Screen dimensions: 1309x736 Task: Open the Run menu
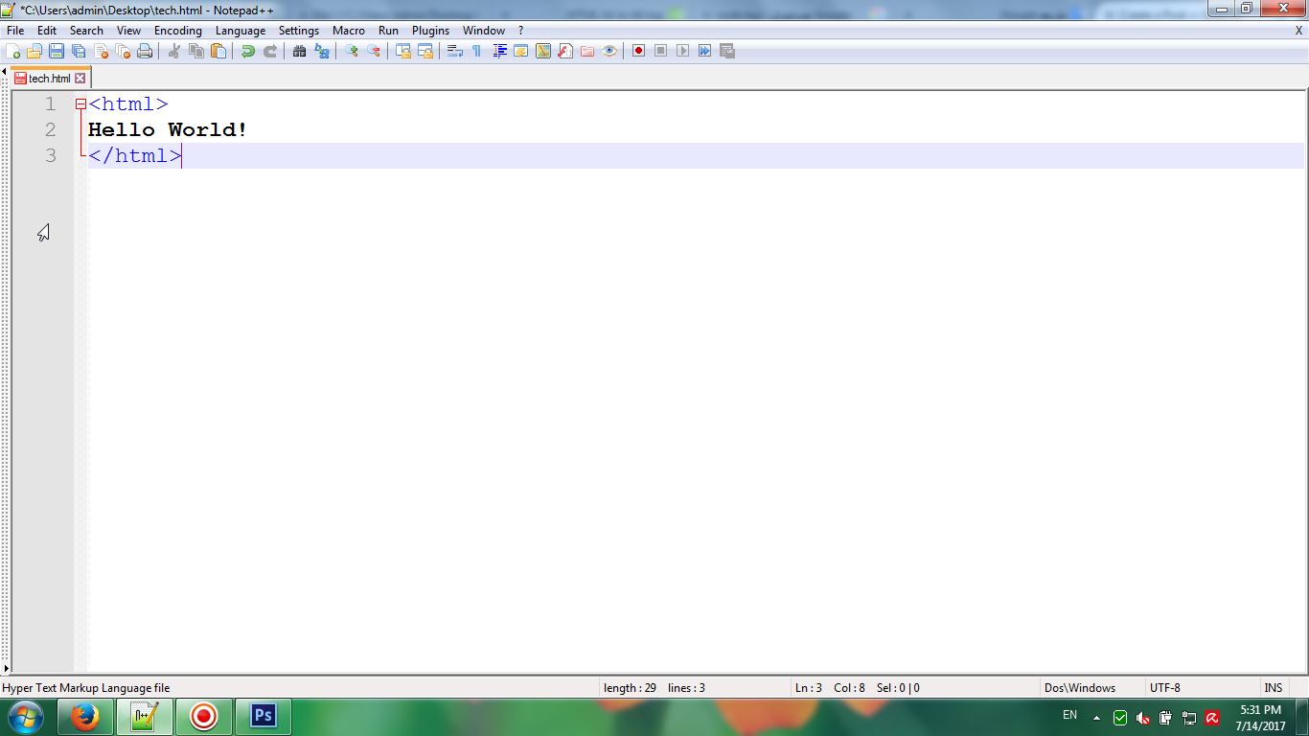(x=388, y=31)
